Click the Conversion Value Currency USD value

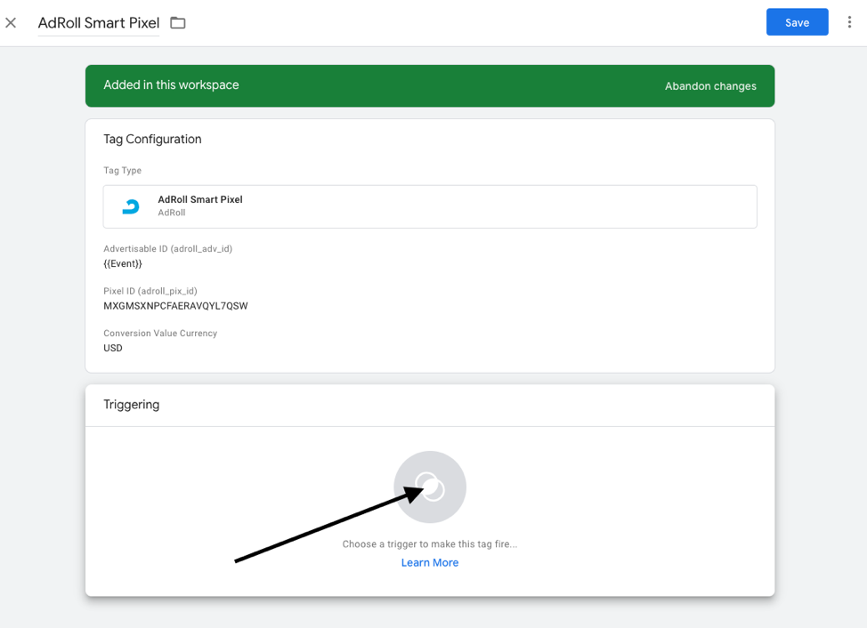(x=112, y=348)
